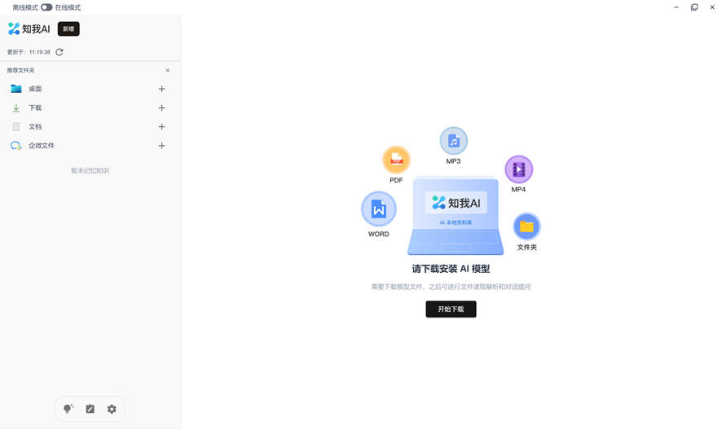Open the lightbulb tips icon
722x430 pixels.
click(x=68, y=409)
